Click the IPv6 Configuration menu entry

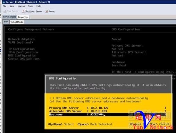23,52
